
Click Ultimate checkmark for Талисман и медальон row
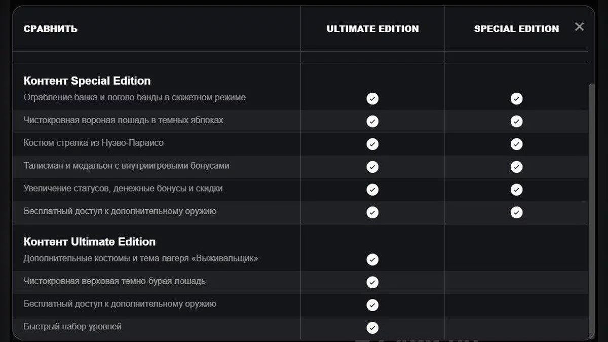[372, 167]
